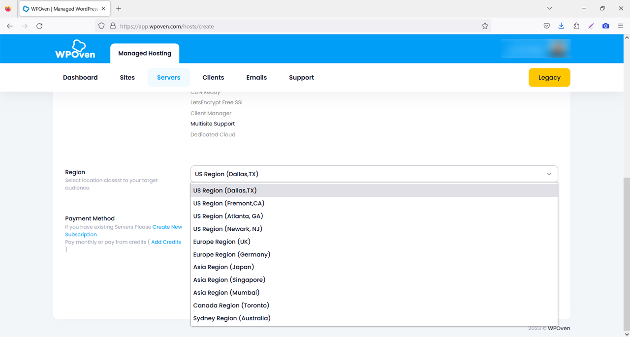Viewport: 630px width, 337px height.
Task: Open new browser tab
Action: coord(119,8)
